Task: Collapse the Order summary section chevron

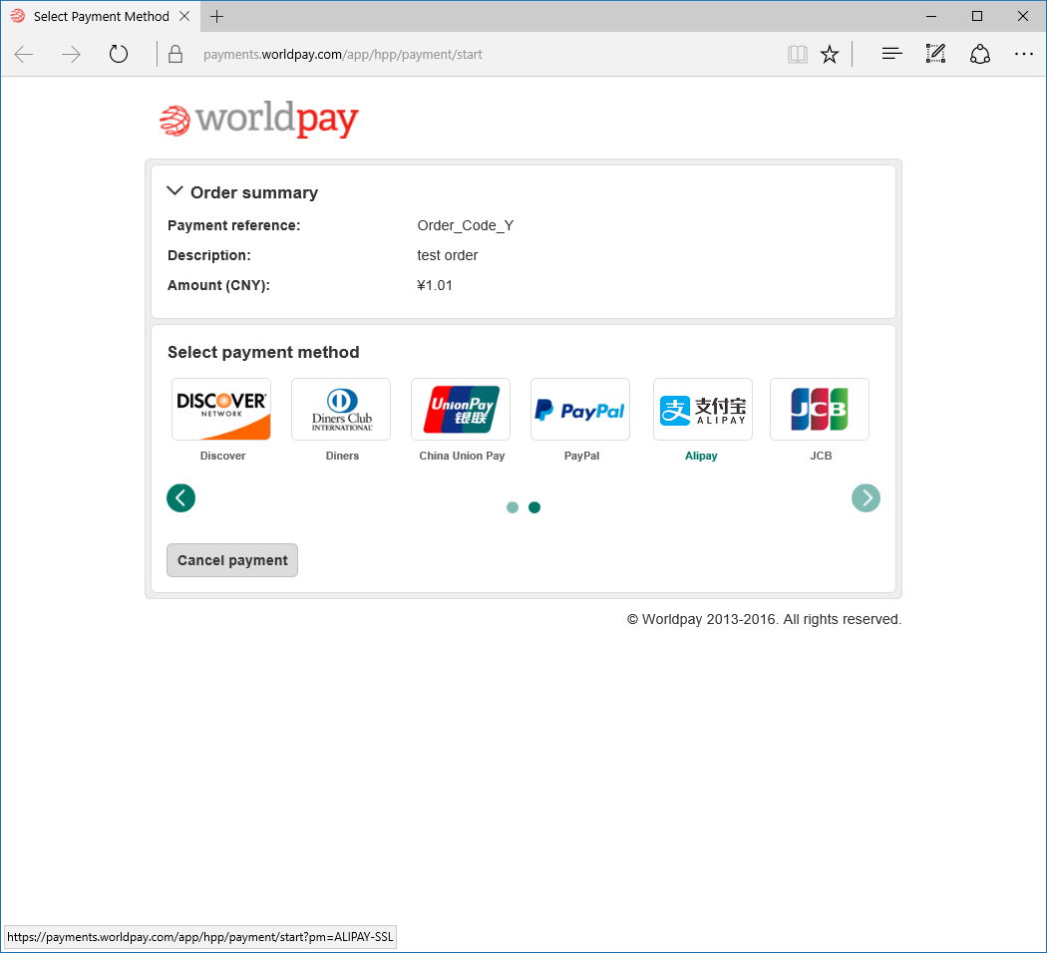Action: pyautogui.click(x=174, y=190)
